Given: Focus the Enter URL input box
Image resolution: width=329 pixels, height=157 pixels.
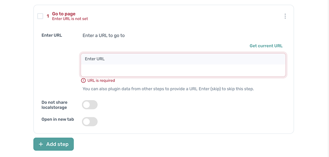Looking at the screenshot, I should (x=183, y=59).
